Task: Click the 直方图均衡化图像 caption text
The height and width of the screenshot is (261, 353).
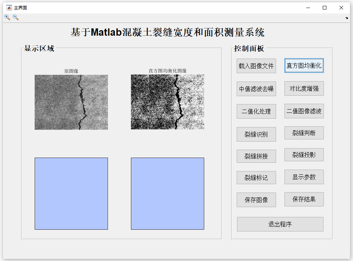Action: click(167, 71)
